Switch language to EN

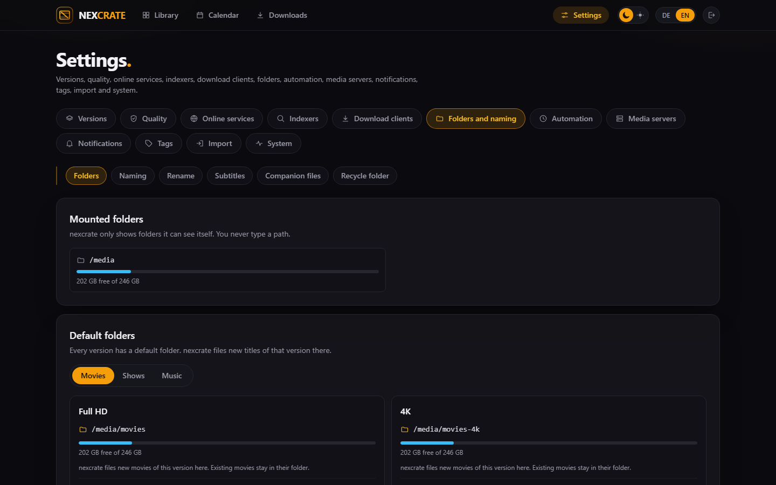[685, 15]
